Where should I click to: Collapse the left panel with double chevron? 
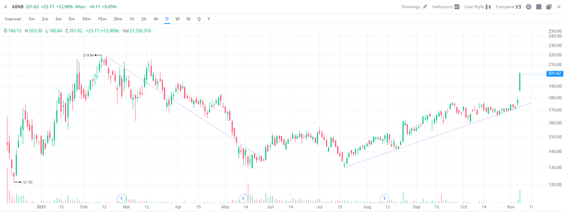(5, 6)
